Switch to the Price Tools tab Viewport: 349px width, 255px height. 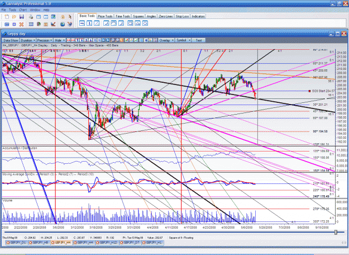[x=105, y=16]
